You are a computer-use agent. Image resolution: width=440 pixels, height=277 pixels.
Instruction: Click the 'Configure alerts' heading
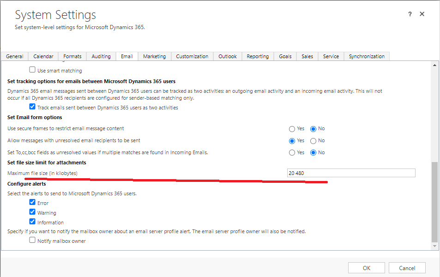[27, 184]
